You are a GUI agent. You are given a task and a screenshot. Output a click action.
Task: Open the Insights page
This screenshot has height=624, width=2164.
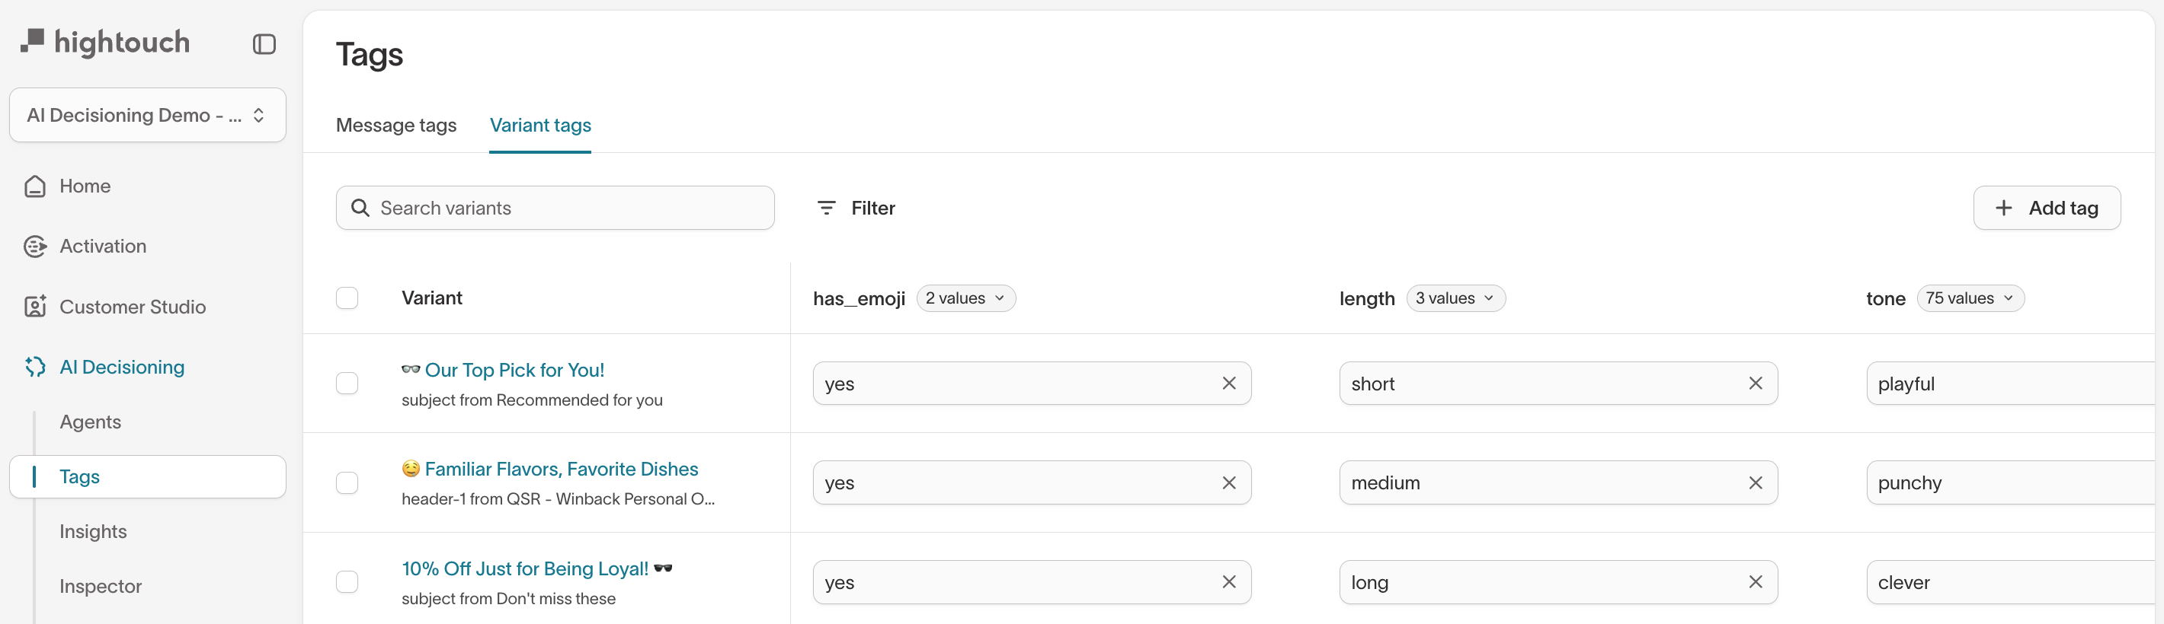[93, 531]
